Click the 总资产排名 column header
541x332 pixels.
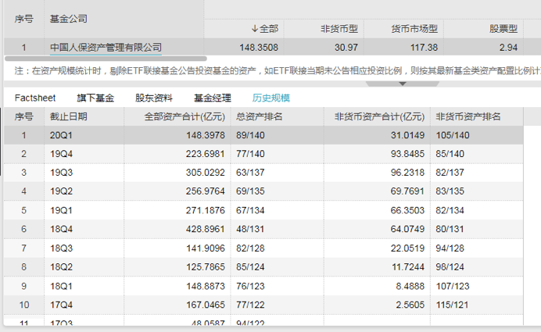[x=259, y=116]
